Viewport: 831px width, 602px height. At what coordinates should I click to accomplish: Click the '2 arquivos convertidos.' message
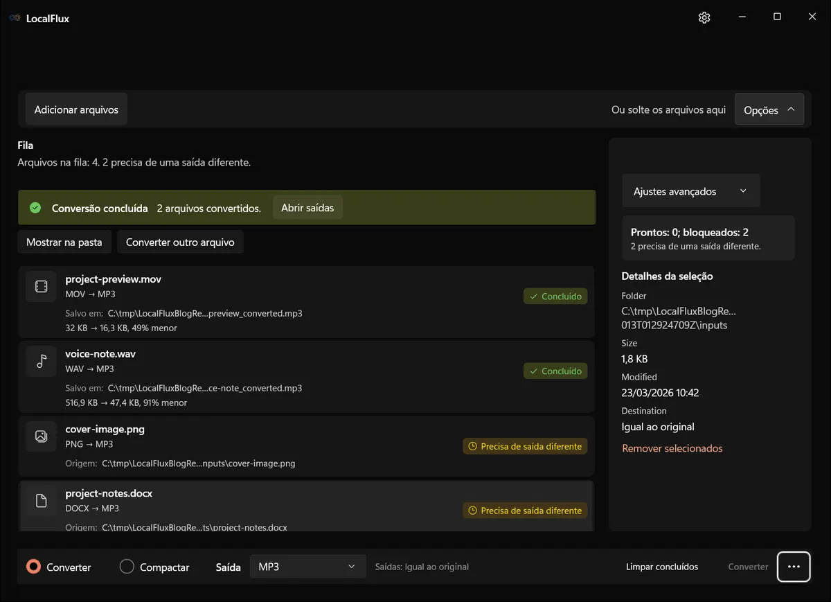point(208,208)
